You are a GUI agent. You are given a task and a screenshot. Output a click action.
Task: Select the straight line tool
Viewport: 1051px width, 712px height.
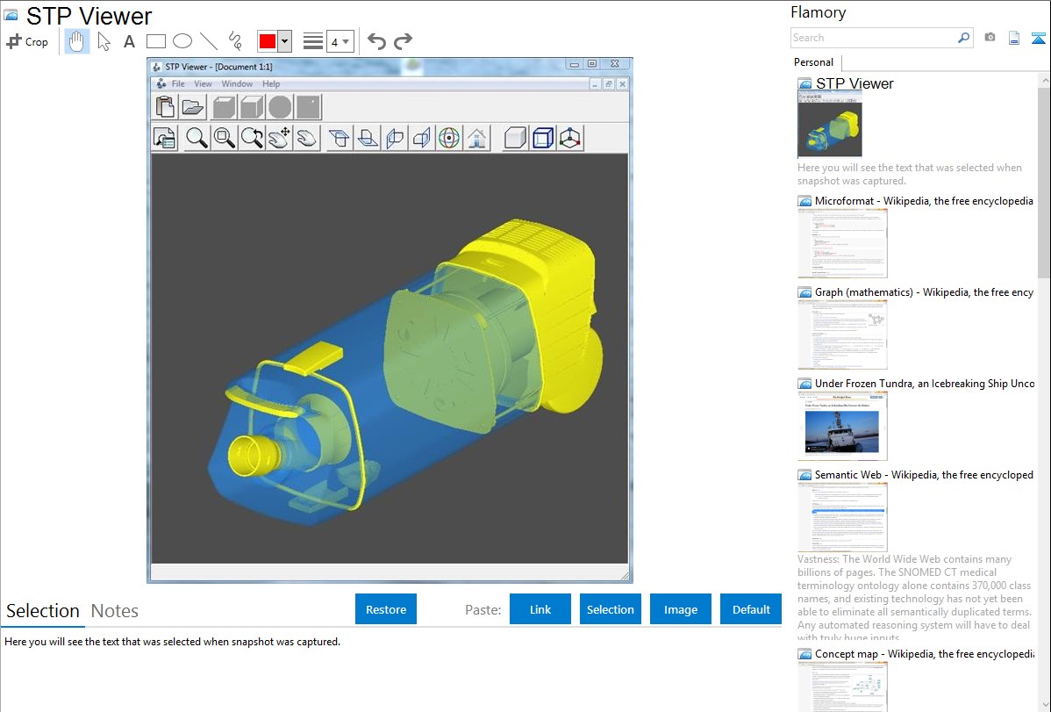[x=208, y=41]
